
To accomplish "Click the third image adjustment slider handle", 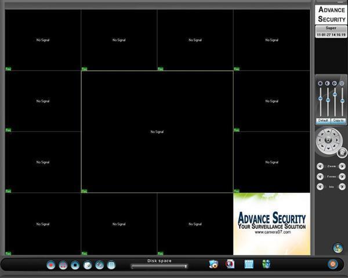I will click(335, 94).
